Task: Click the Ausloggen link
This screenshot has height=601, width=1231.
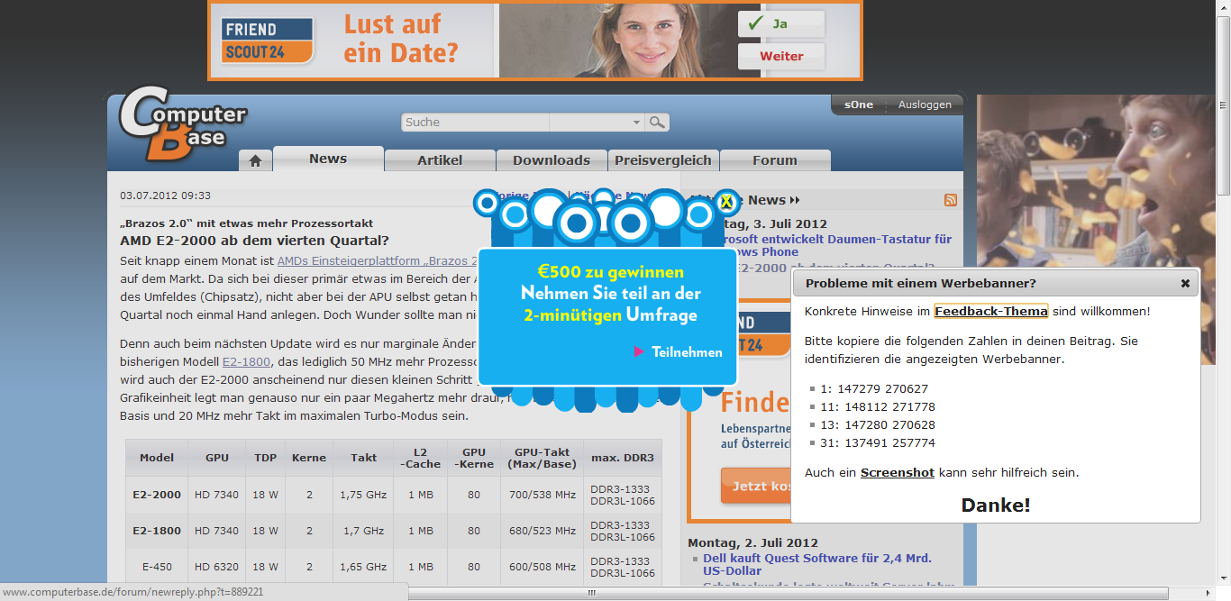Action: pyautogui.click(x=925, y=105)
